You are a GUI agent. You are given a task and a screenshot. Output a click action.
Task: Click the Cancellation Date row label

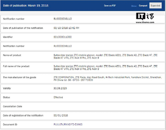12,106
